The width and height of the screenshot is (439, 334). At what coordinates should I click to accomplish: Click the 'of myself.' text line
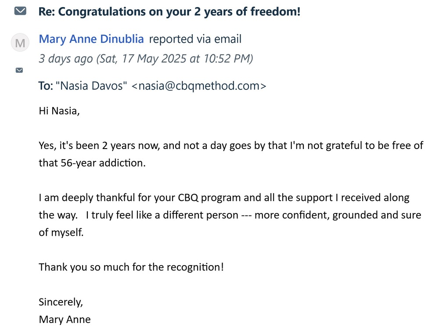61,232
